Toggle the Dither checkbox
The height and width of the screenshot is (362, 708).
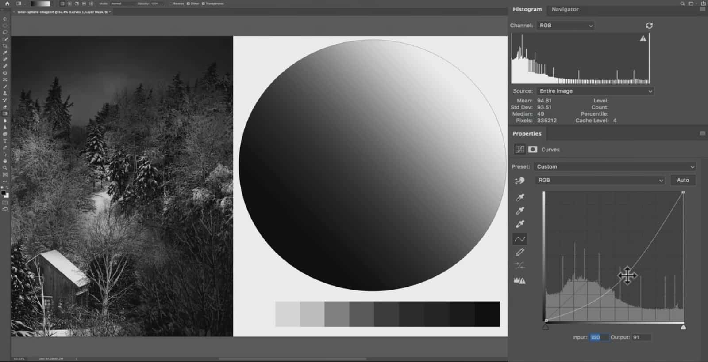(x=188, y=4)
